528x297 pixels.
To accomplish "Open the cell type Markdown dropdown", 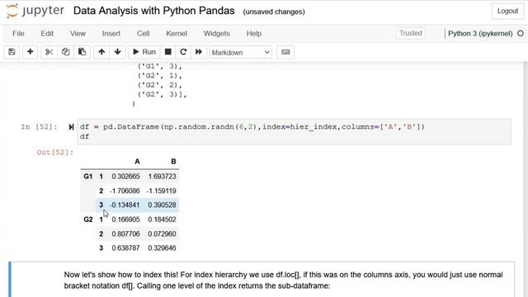I will [240, 52].
